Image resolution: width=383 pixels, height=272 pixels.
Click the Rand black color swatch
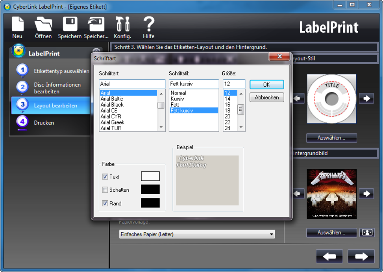150,203
